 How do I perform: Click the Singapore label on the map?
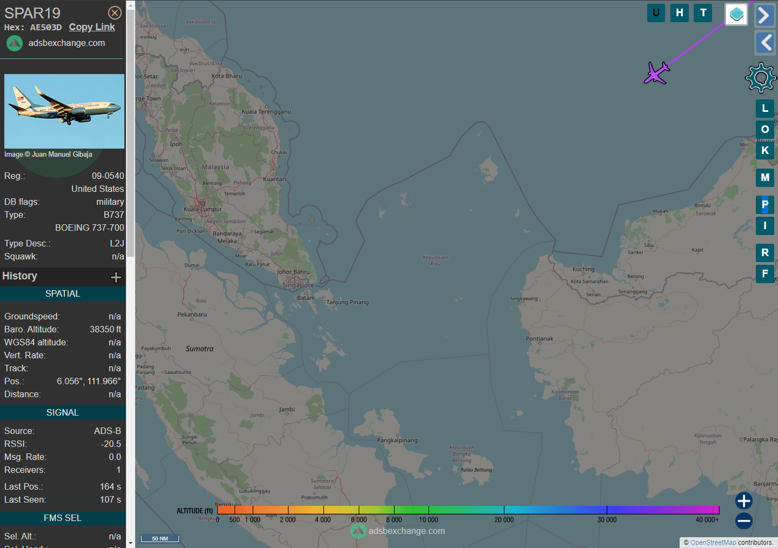click(x=298, y=285)
